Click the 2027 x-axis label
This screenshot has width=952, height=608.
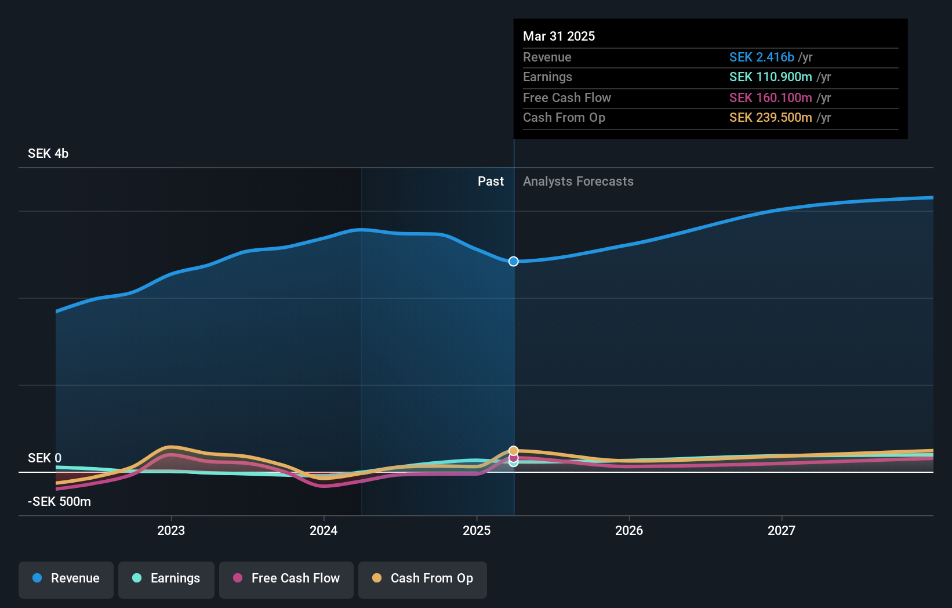[782, 530]
